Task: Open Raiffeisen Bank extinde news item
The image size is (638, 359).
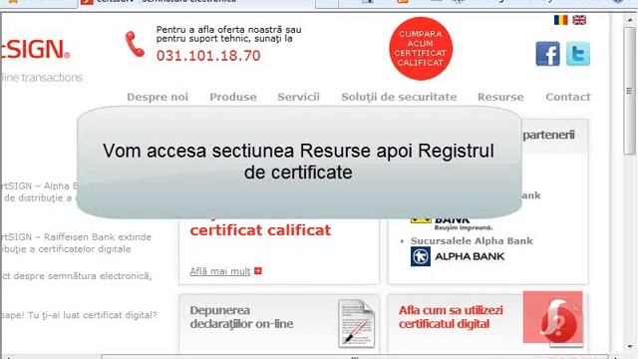Action: click(76, 243)
